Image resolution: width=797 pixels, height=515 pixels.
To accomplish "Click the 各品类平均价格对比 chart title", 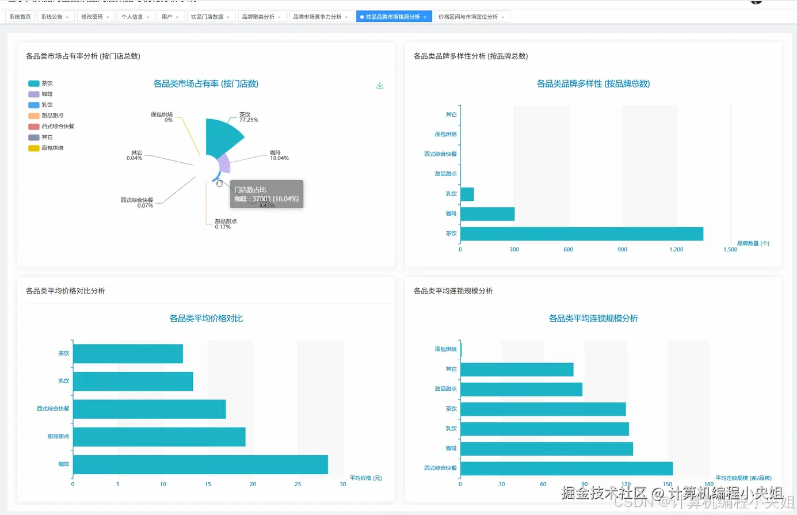I will click(206, 318).
